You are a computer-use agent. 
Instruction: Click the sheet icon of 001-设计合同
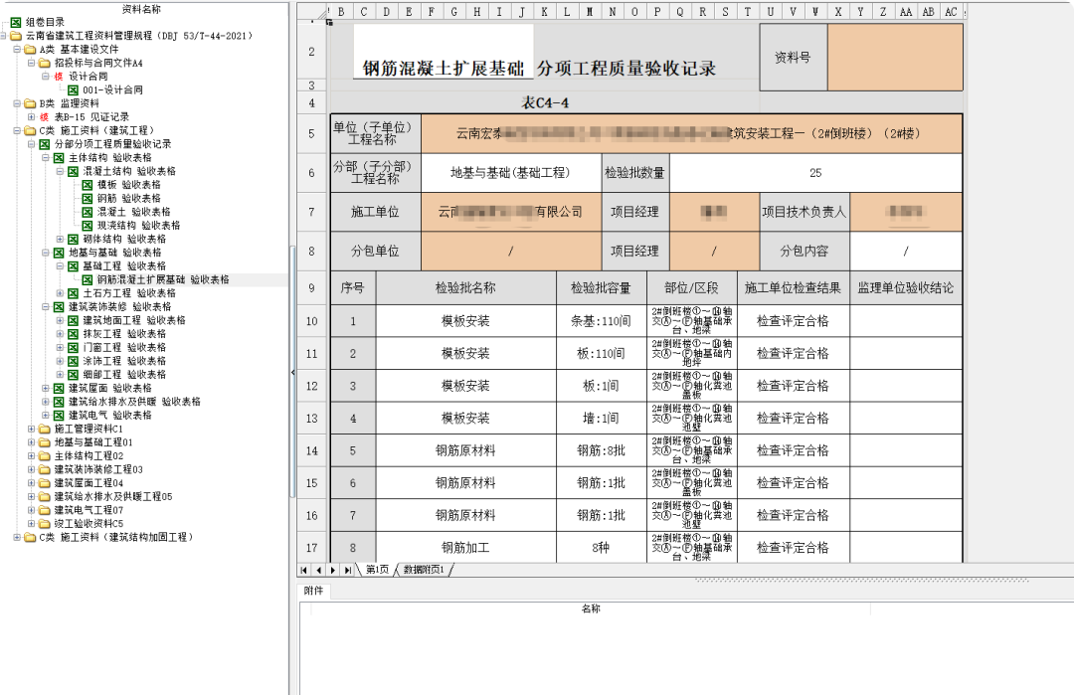[x=74, y=89]
